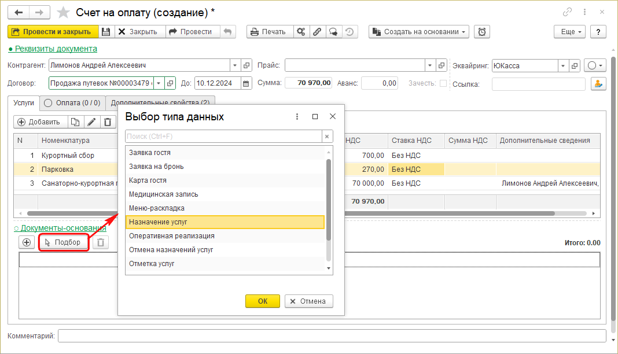618x354 pixels.
Task: Click the Поиск (Ctrl+F) search field
Action: pos(223,137)
